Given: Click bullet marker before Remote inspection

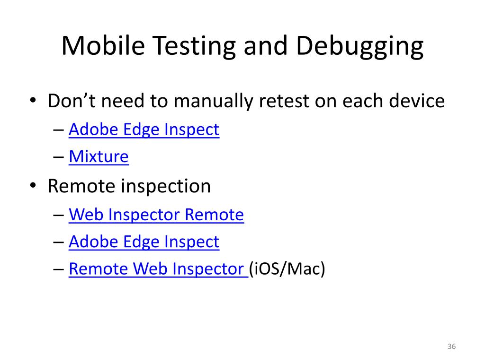Looking at the screenshot, I should 33,185.
